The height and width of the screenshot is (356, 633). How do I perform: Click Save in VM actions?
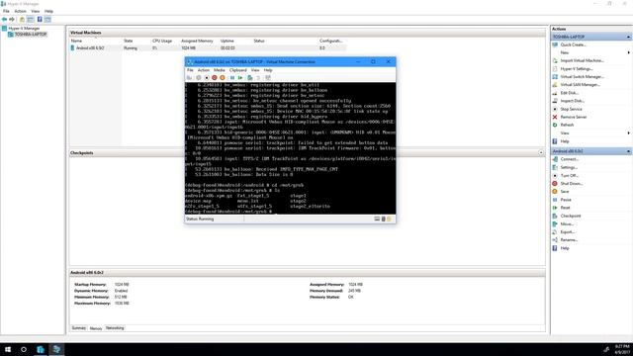[565, 192]
